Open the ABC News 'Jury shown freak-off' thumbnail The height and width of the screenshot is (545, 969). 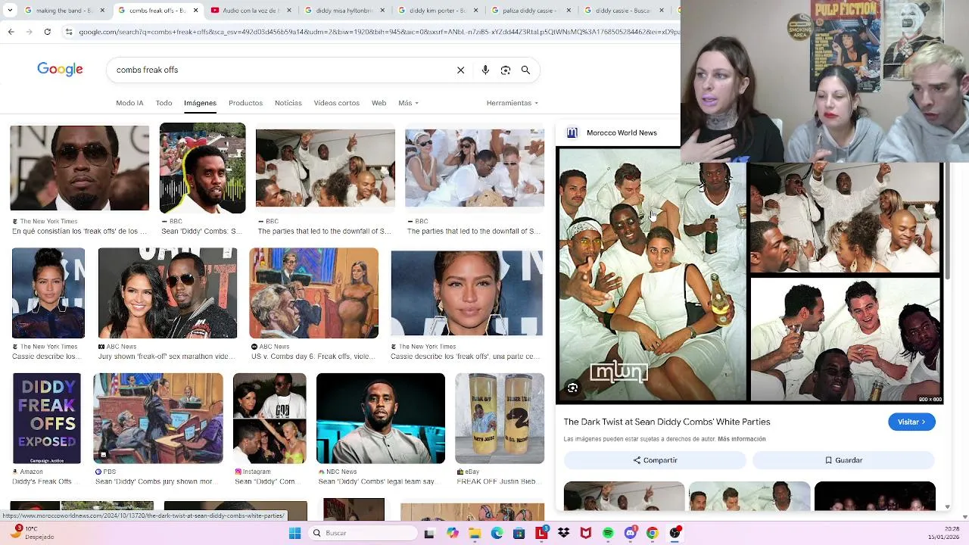tap(167, 293)
